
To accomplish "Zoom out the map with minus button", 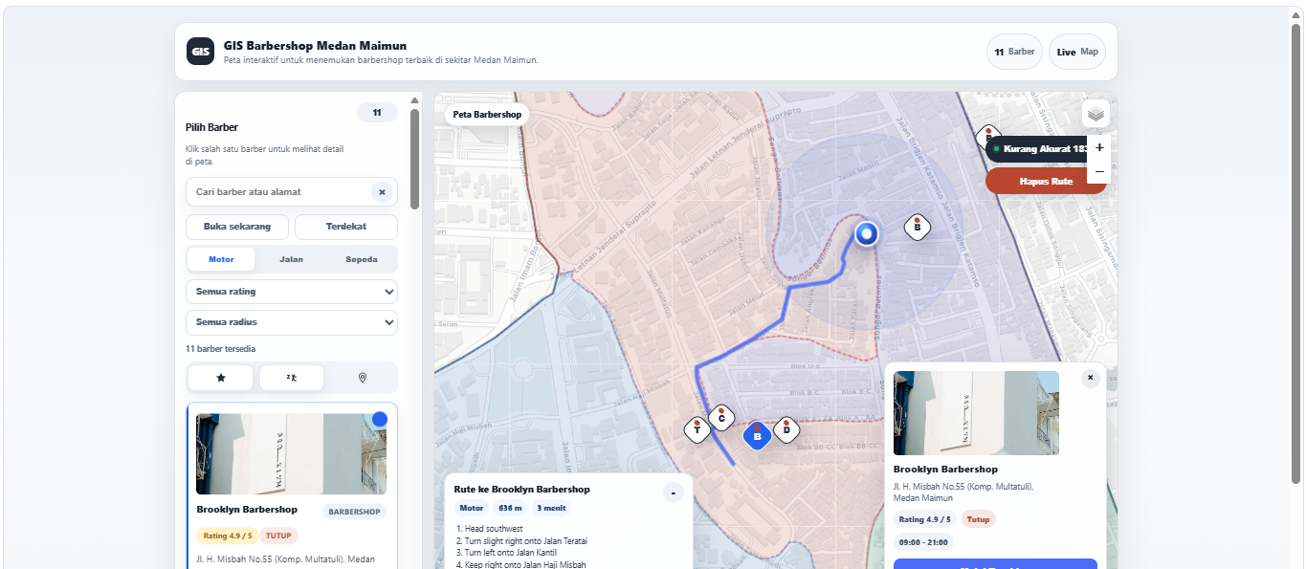I will click(1099, 171).
